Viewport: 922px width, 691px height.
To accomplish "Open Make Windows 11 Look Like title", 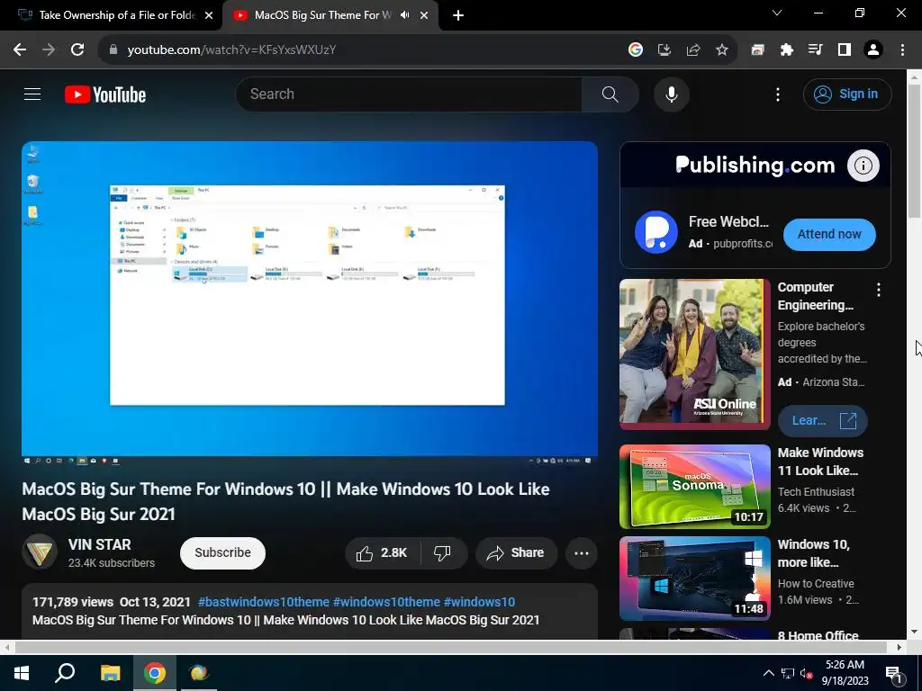I will click(x=820, y=462).
